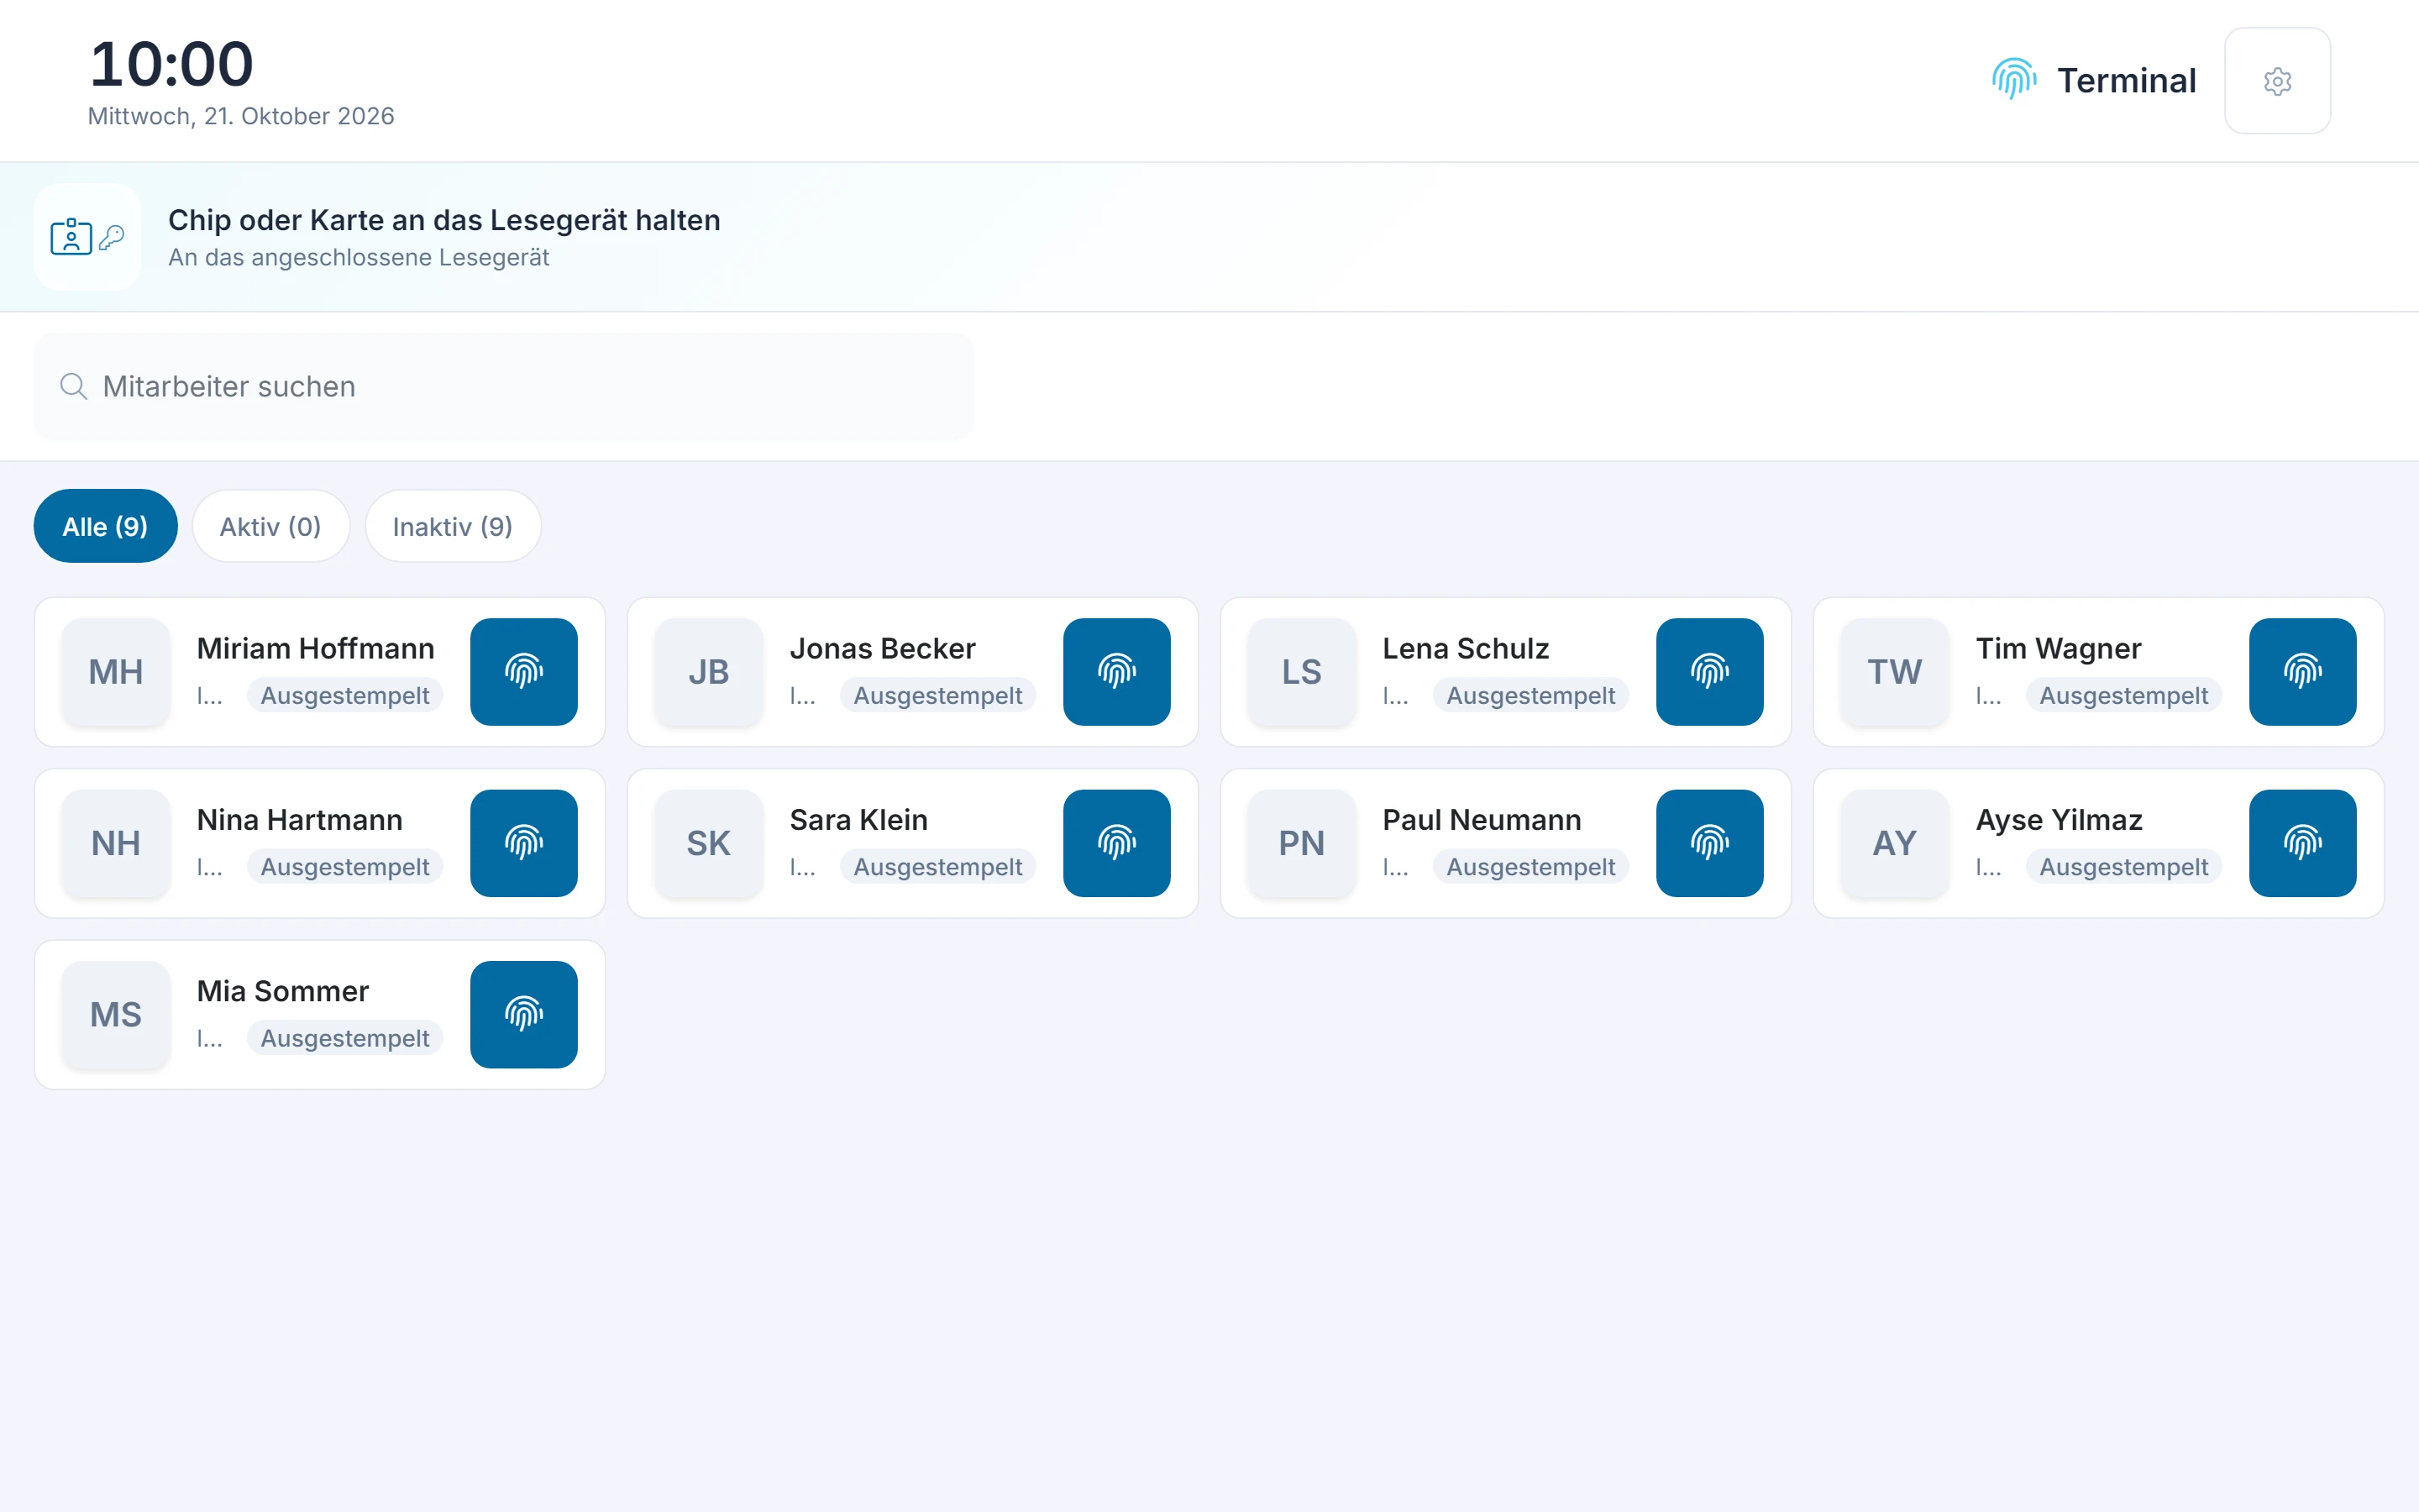Focus the Mitarbeiter suchen search field
Viewport: 2419px width, 1512px height.
tap(504, 386)
